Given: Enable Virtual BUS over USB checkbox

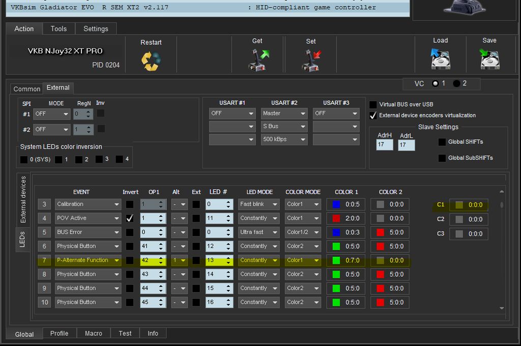Looking at the screenshot, I should (x=373, y=105).
